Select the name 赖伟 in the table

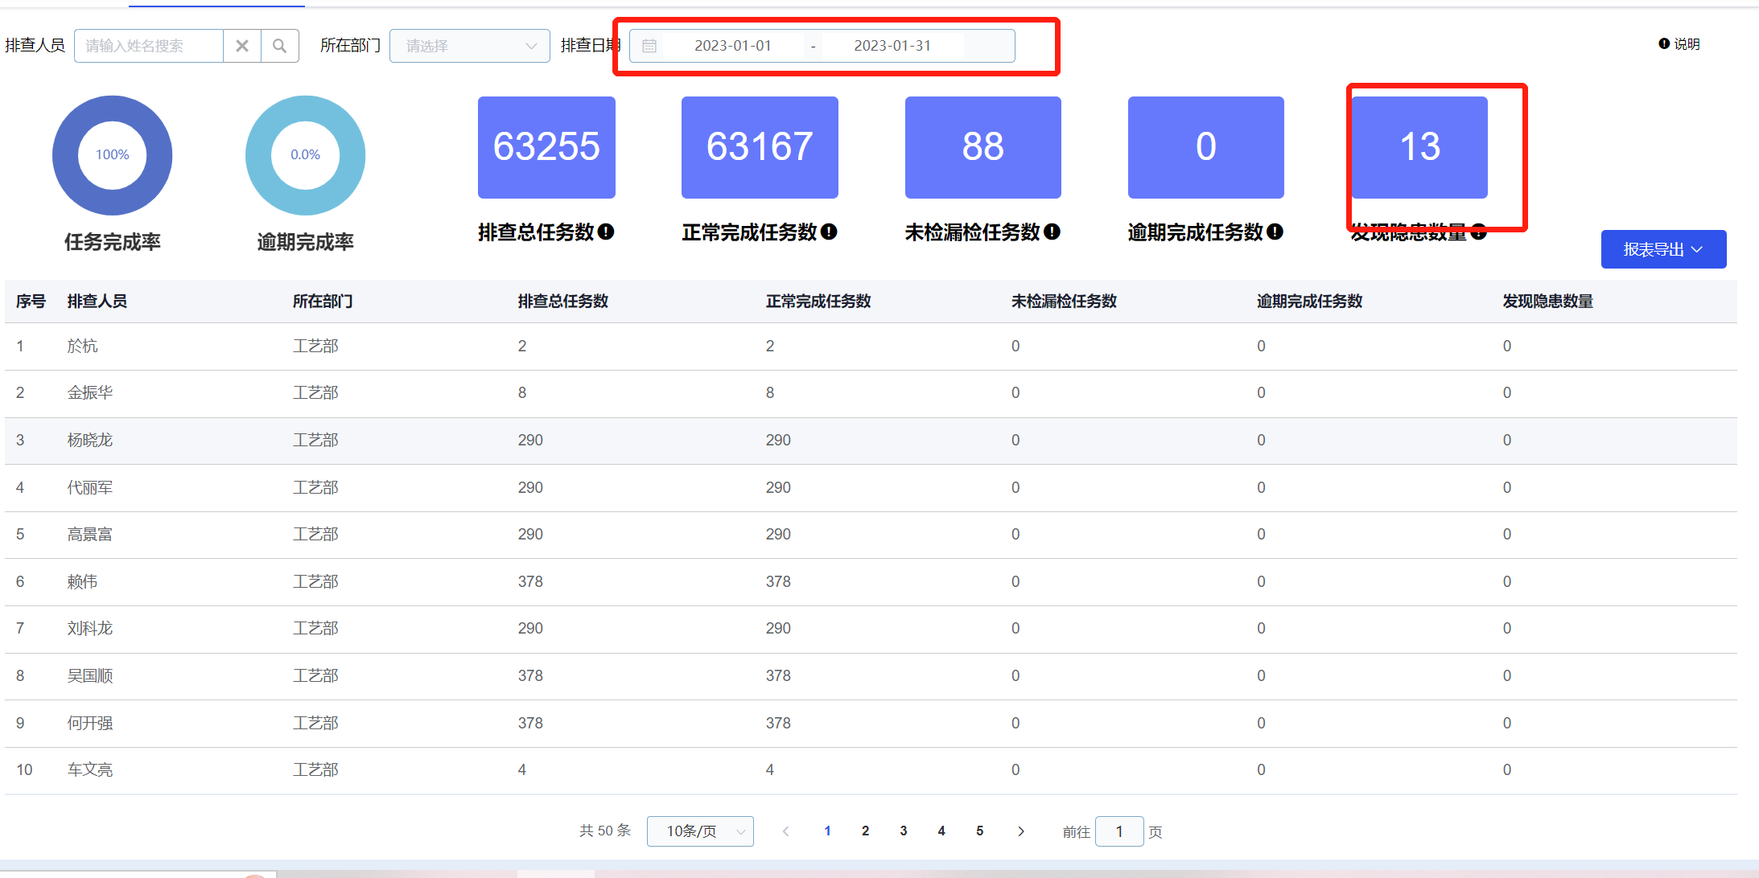[83, 581]
